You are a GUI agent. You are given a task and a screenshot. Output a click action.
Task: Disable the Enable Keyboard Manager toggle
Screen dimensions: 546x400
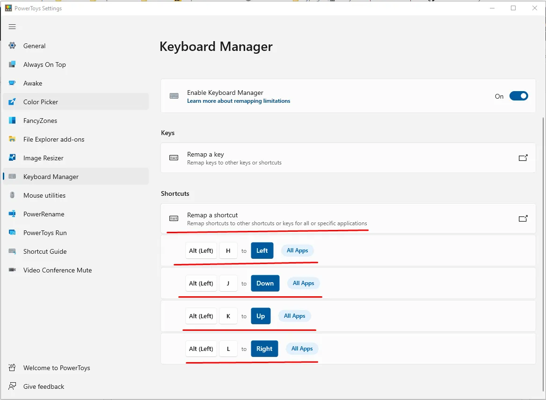click(518, 96)
